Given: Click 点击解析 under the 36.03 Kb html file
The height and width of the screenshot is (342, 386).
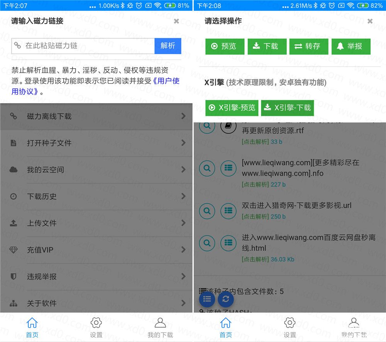Looking at the screenshot, I should tap(255, 259).
